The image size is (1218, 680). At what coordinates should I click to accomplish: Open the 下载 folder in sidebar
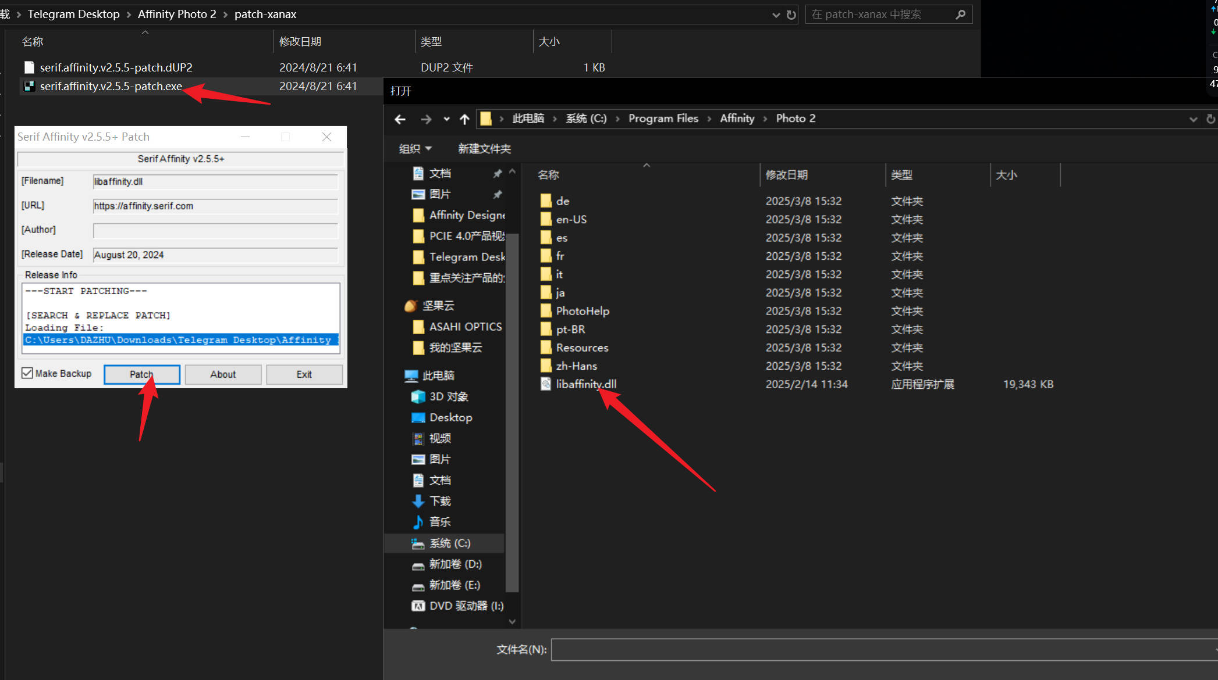(441, 500)
